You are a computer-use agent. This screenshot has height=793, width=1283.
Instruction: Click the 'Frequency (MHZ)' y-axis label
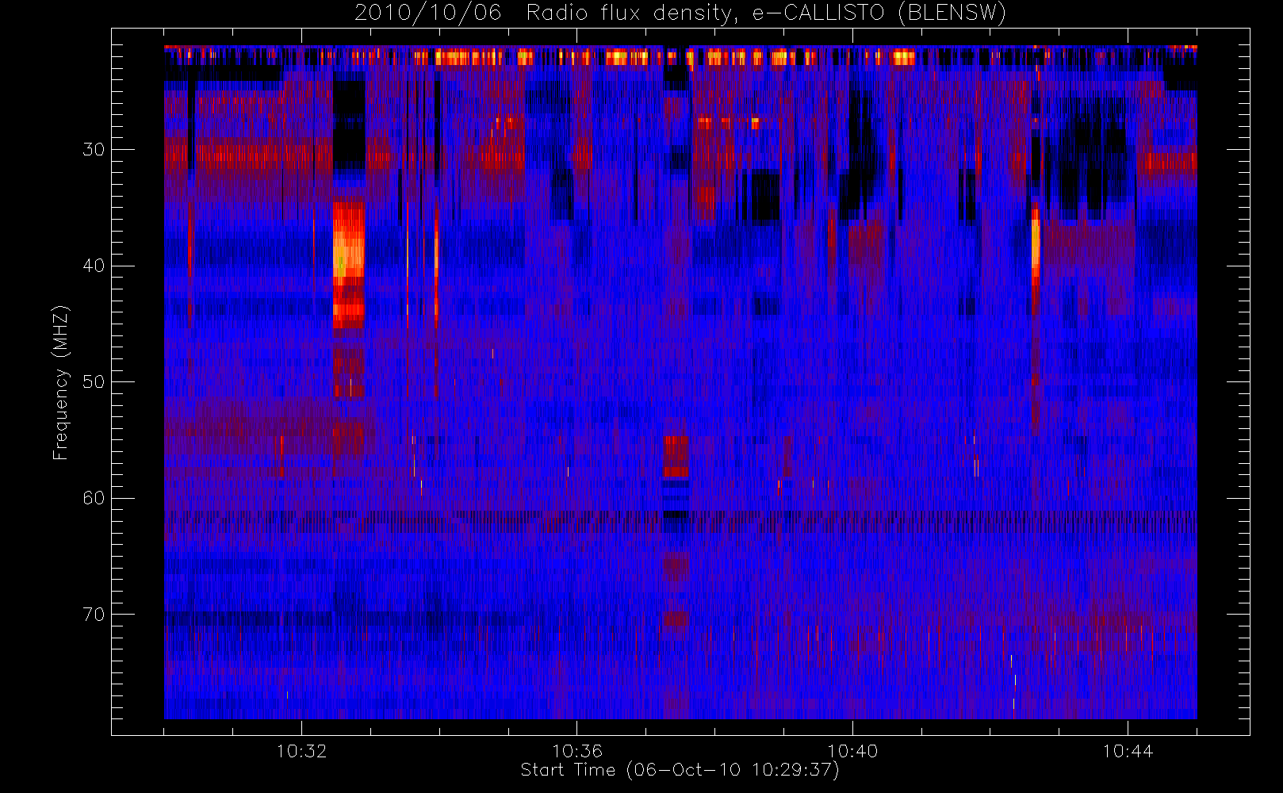coord(60,382)
